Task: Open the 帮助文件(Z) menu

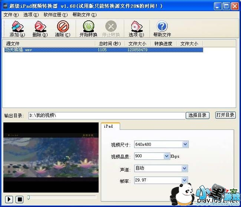Action: click(x=85, y=15)
